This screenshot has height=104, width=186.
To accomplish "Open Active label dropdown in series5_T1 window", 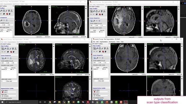I will 101,92.
